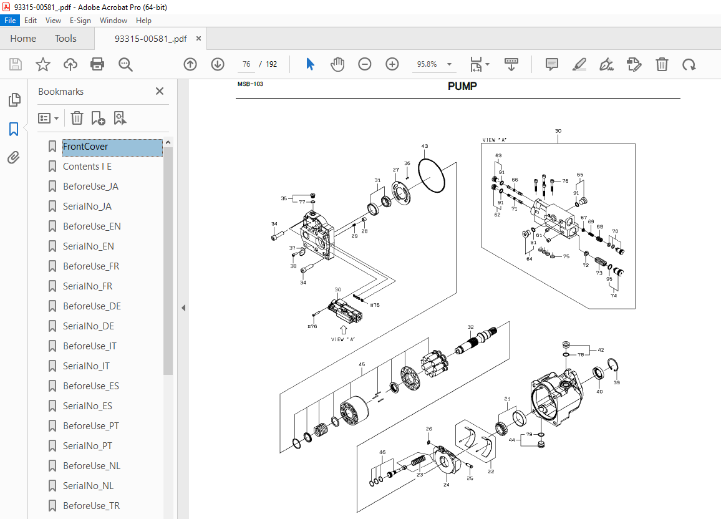721x519 pixels.
Task: Open the BeforeUse_IT bookmark
Action: pos(90,346)
